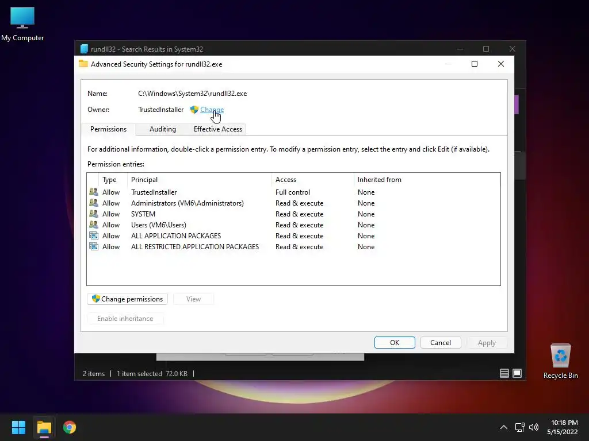Image resolution: width=589 pixels, height=441 pixels.
Task: Select the ALL APPLICATION PACKAGES entry
Action: click(293, 235)
